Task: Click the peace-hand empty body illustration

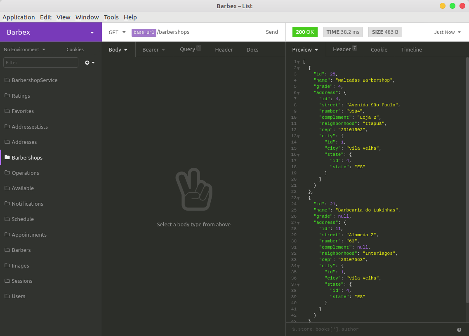Action: pyautogui.click(x=194, y=189)
